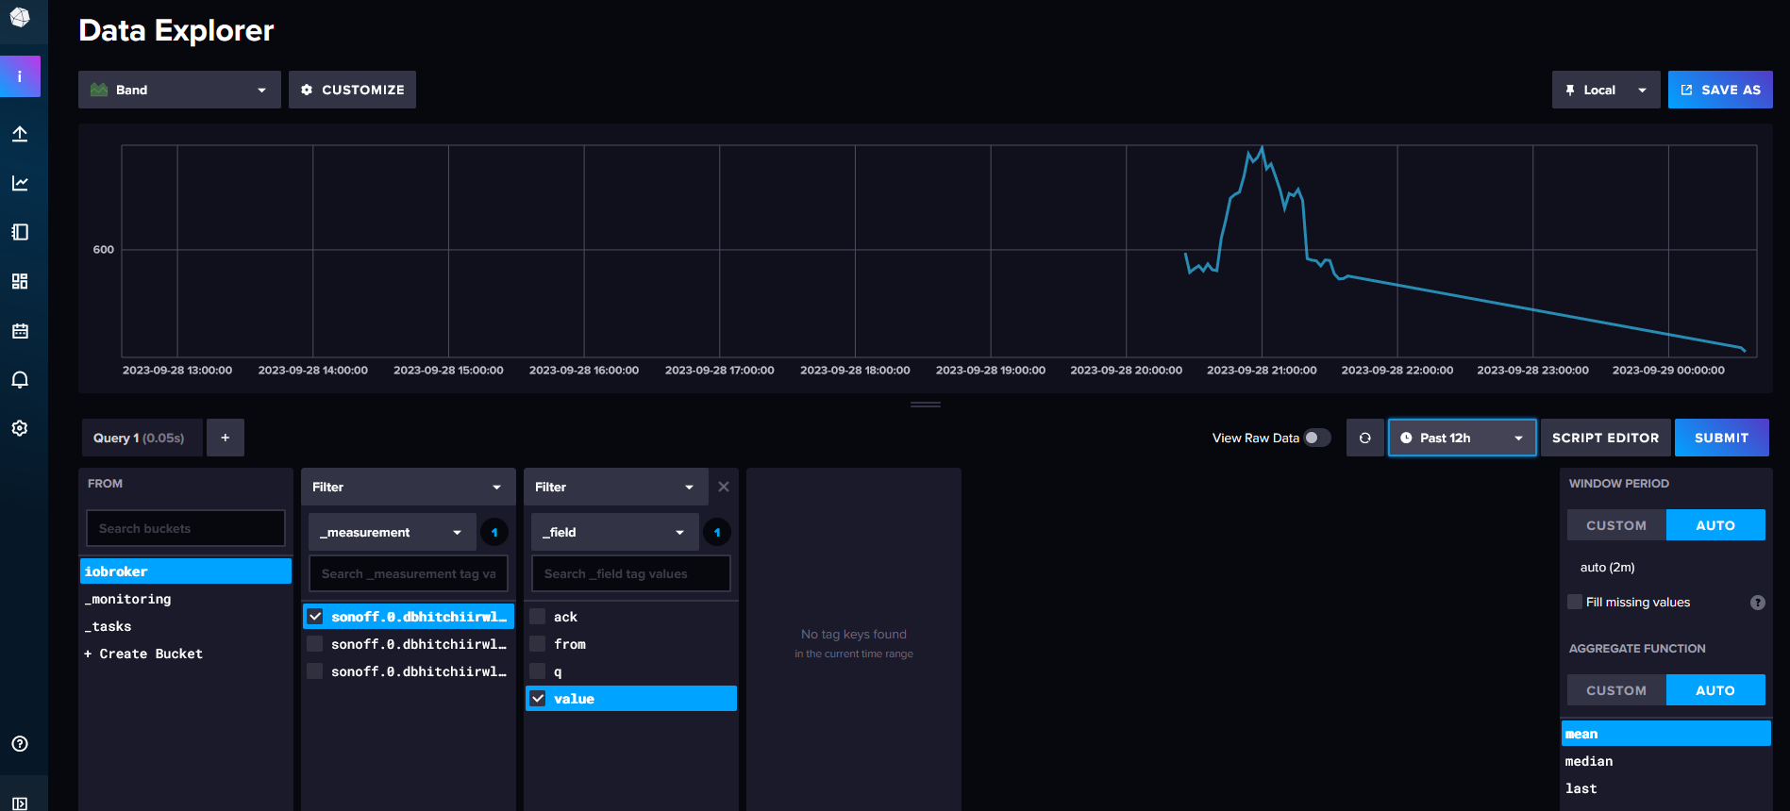This screenshot has width=1790, height=811.
Task: Select the last aggregate function
Action: [x=1665, y=788]
